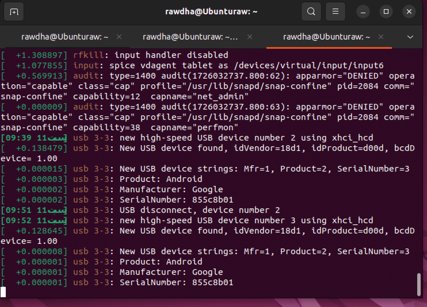Close the second terminal tab
The image size is (427, 307).
(250, 37)
